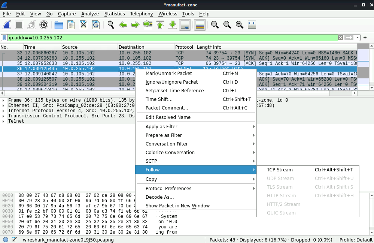The width and height of the screenshot is (374, 243).
Task: Stop the running packet capture
Action: [19, 25]
